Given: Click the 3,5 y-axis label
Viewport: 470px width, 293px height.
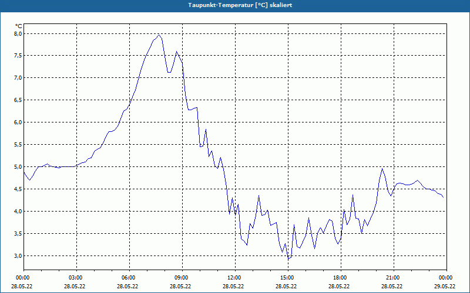Looking at the screenshot, I should [18, 233].
